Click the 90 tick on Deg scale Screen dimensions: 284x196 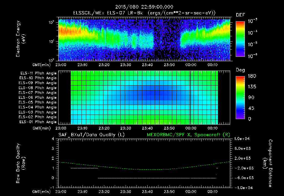(251, 98)
